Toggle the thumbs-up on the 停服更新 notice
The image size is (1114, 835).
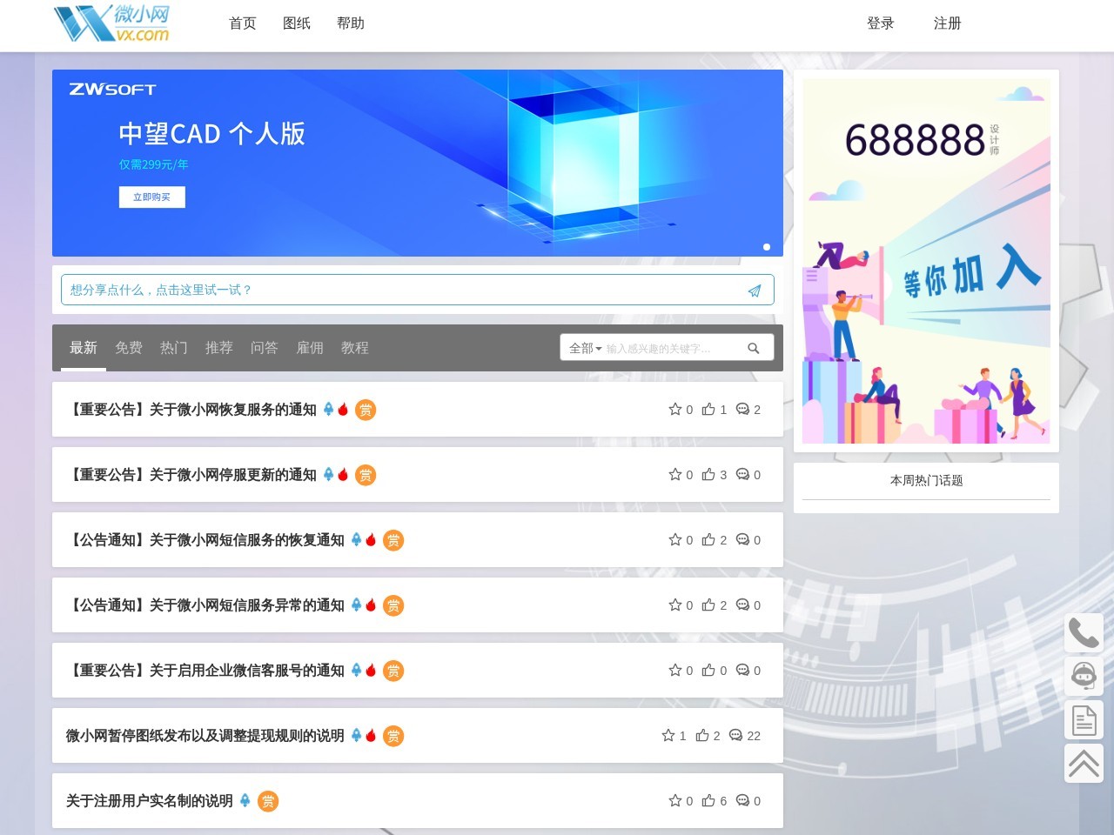click(708, 474)
